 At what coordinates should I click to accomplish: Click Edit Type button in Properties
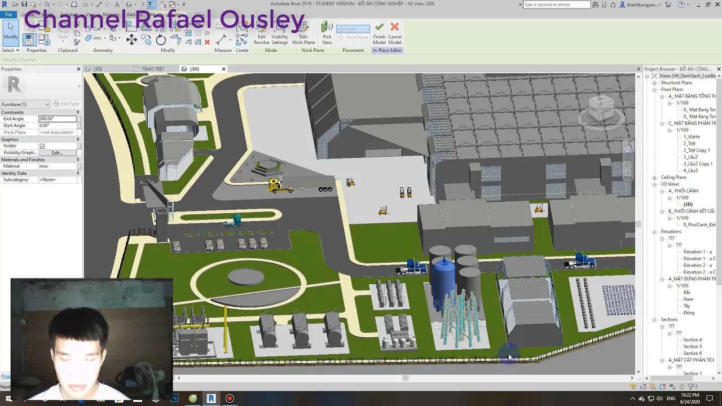coord(65,104)
